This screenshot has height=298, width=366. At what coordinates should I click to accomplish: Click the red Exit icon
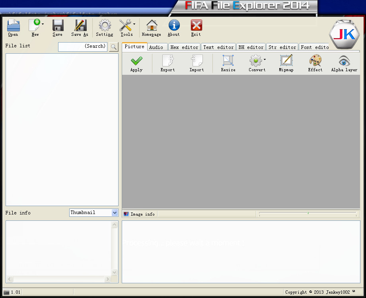tap(196, 25)
